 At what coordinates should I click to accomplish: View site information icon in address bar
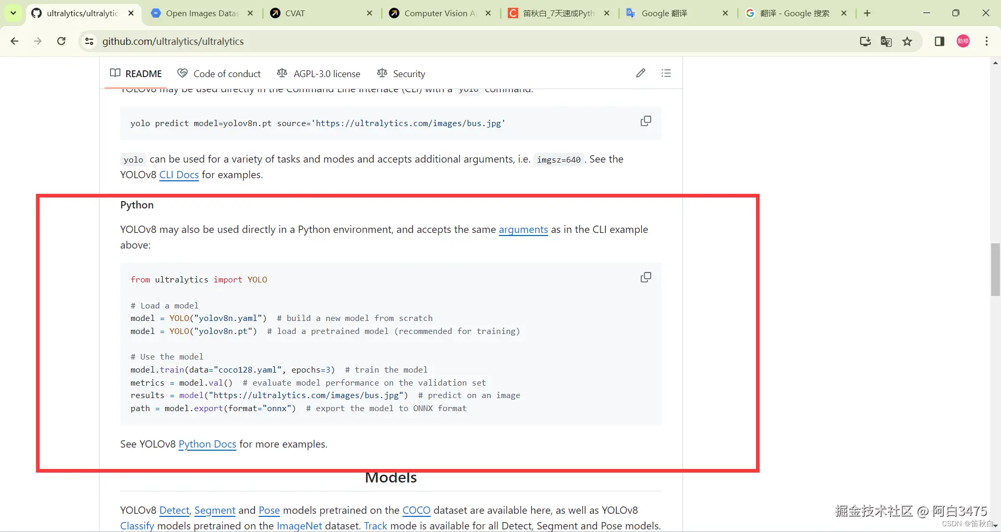point(89,41)
